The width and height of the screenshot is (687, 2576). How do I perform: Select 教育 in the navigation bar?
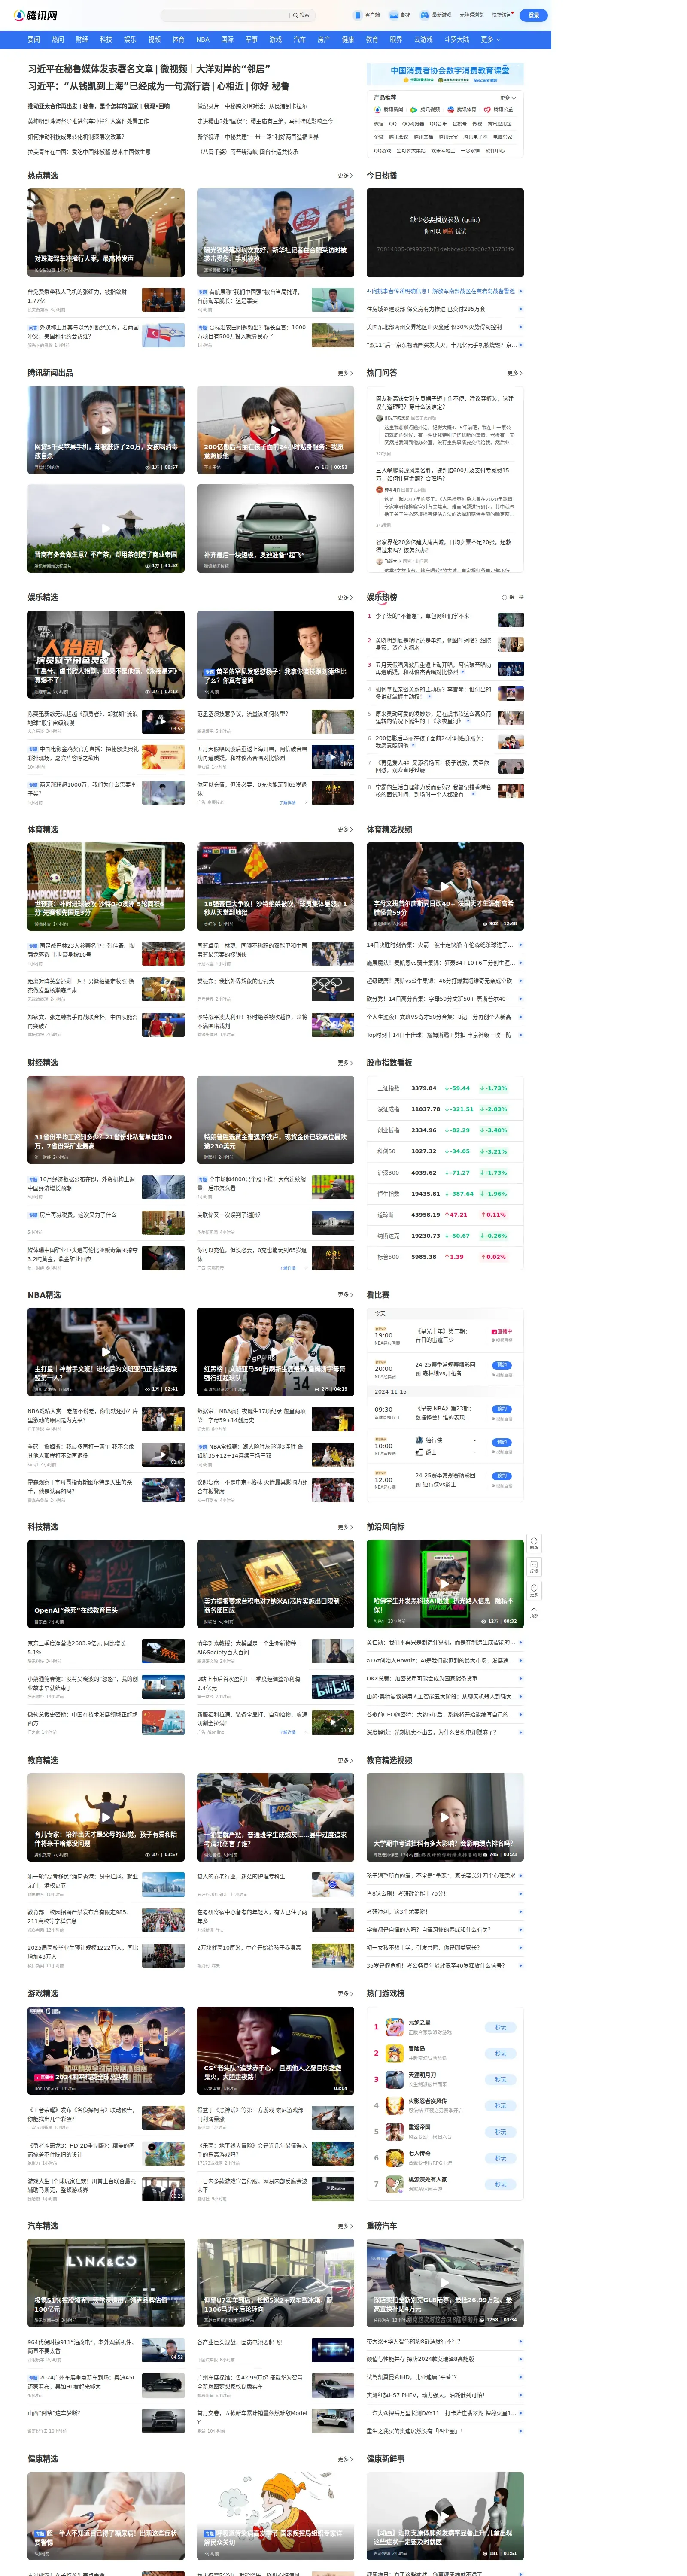pyautogui.click(x=372, y=40)
